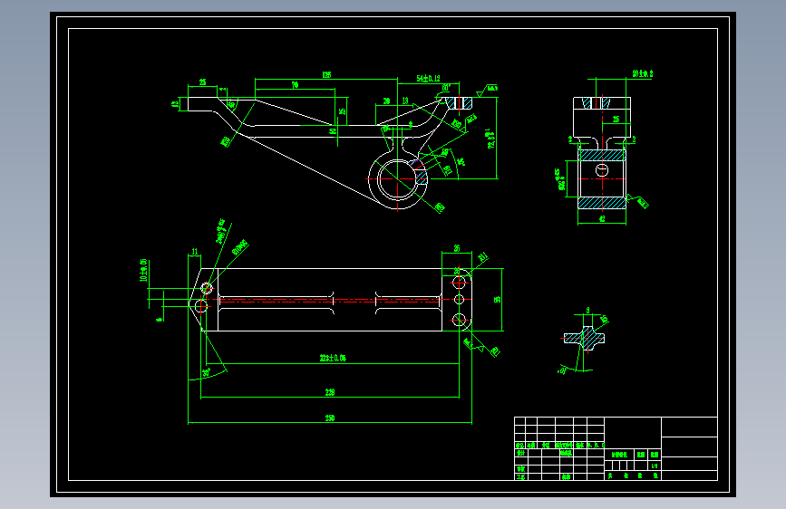Select the 223±0.06 hole spacing dimension
This screenshot has height=509, width=786.
point(333,358)
